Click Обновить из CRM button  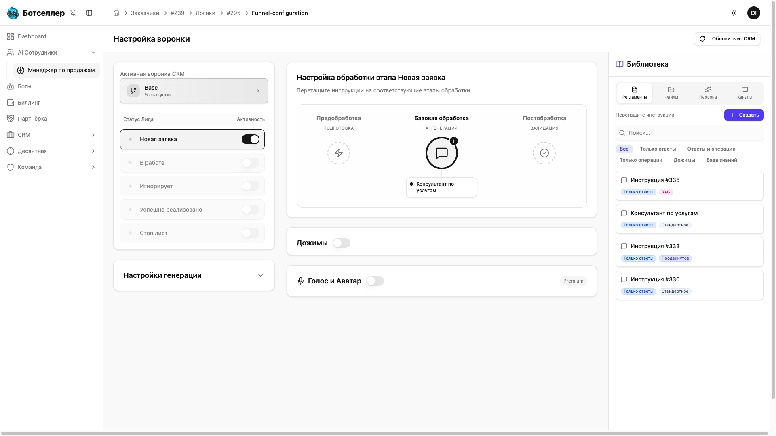tap(727, 39)
